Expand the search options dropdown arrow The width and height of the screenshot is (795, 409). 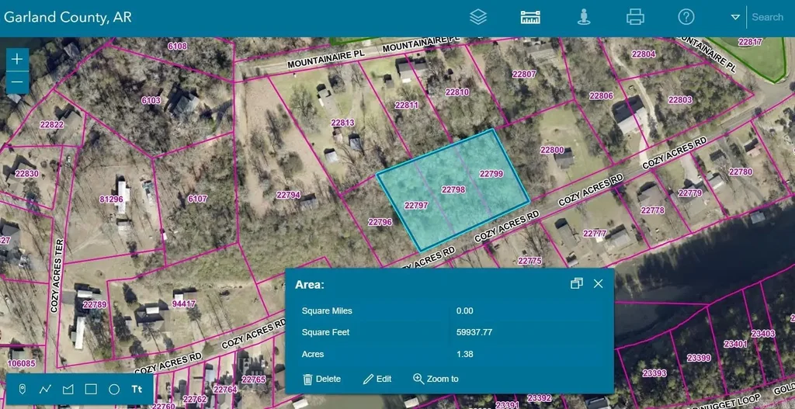coord(735,17)
